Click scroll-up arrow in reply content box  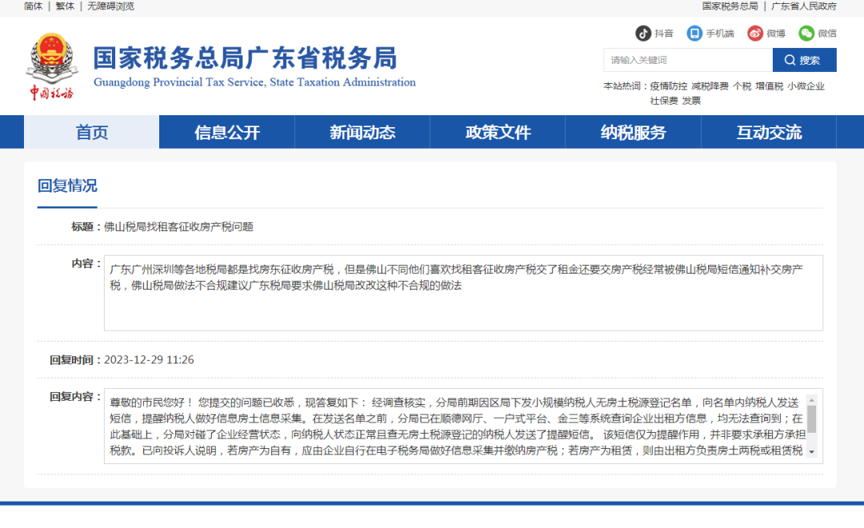click(x=811, y=400)
